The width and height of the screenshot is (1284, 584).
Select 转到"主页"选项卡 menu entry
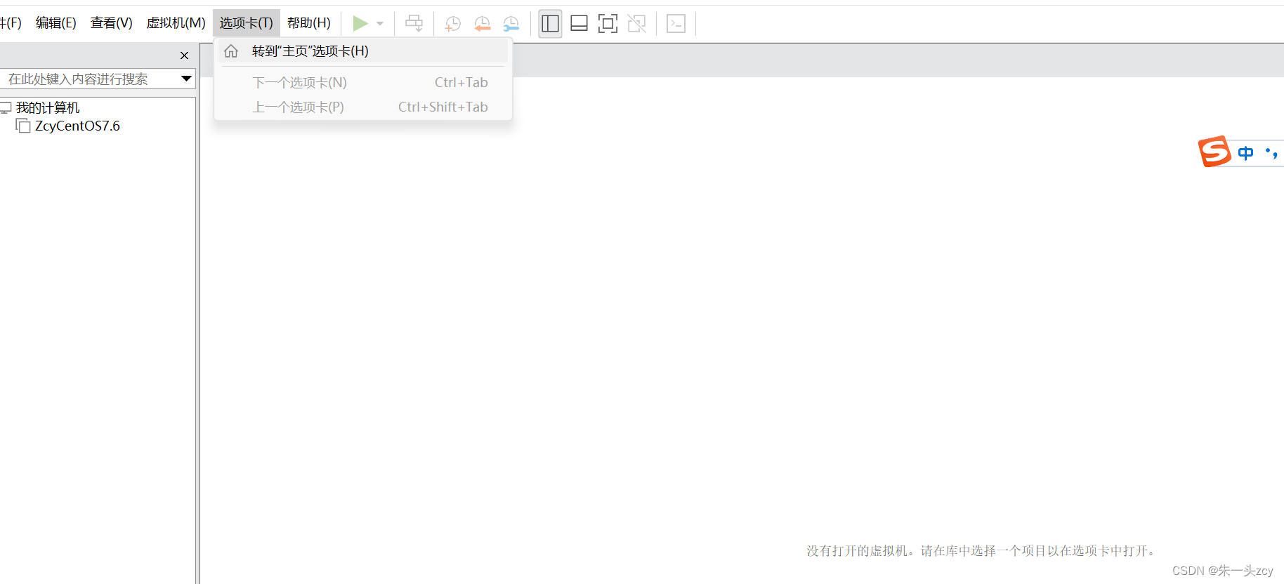[310, 51]
